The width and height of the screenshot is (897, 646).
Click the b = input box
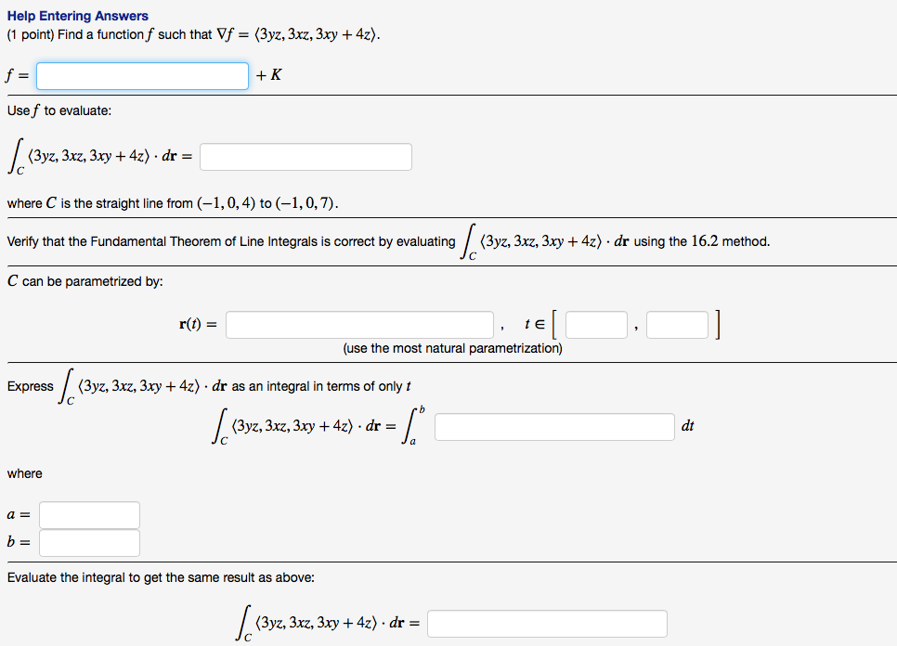[x=89, y=542]
